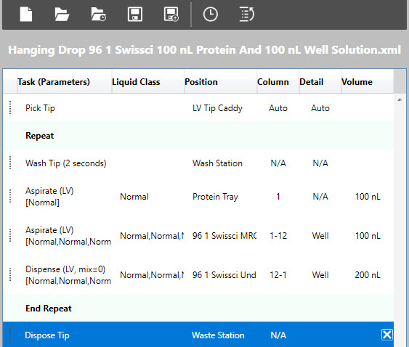Click the Save As icon
Viewport: 409px width, 347px height.
click(171, 15)
